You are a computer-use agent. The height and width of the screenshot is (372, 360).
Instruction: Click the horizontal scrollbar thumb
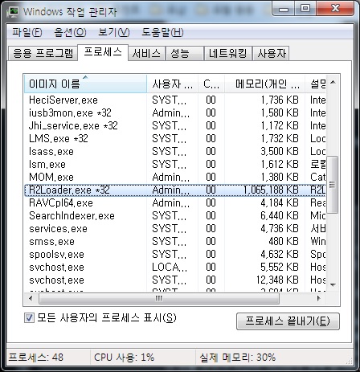pos(159,298)
